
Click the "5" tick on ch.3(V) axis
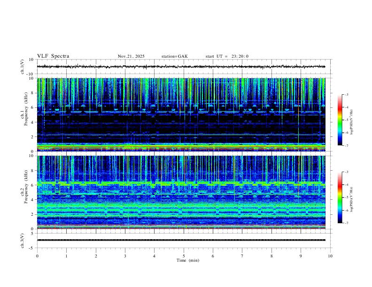(33, 234)
